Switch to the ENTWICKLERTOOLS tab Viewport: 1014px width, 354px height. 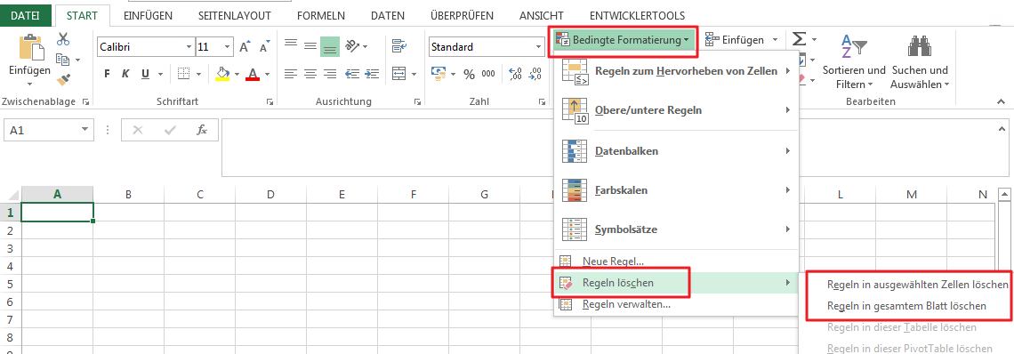tap(637, 15)
